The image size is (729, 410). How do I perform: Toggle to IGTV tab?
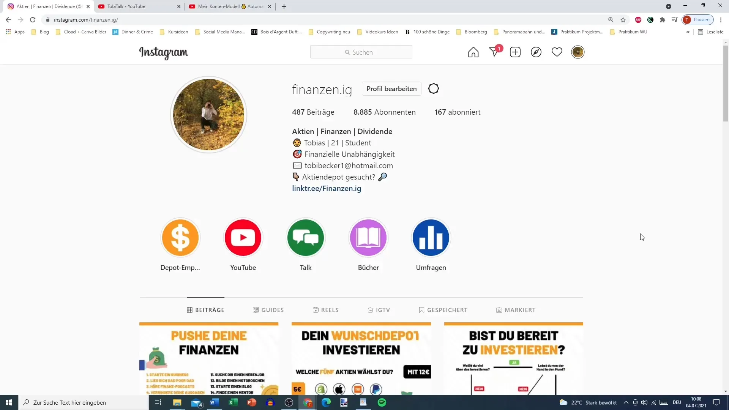(x=379, y=310)
